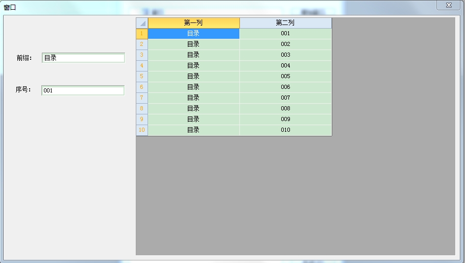Select row header 1
Screen dimensions: 465x263
(x=142, y=34)
